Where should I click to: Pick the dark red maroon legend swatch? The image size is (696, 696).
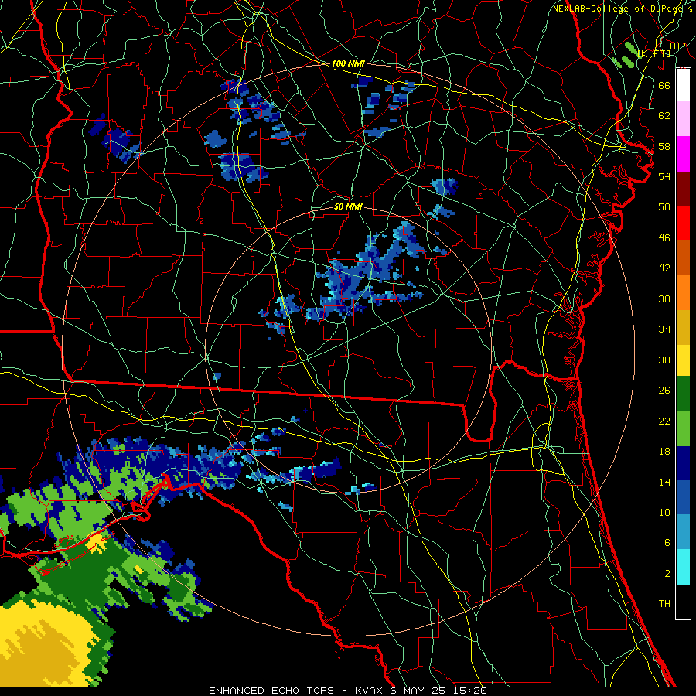click(x=683, y=189)
